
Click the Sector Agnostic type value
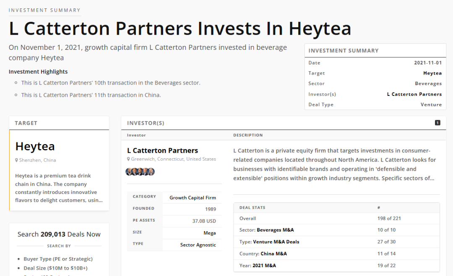pyautogui.click(x=198, y=245)
